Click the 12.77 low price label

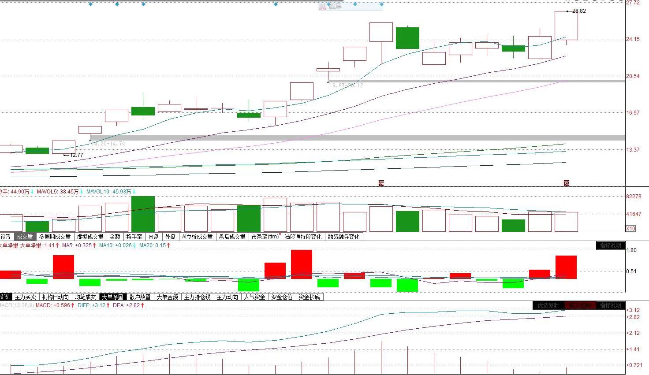point(76,155)
